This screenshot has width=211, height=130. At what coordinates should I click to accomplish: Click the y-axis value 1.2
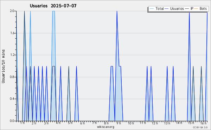click(x=12, y=55)
